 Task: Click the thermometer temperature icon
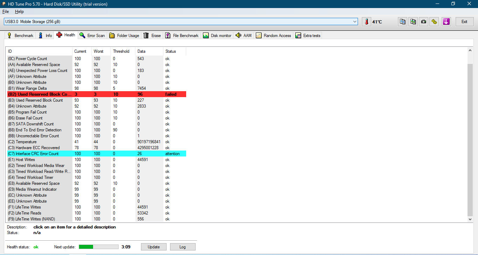[x=366, y=22]
